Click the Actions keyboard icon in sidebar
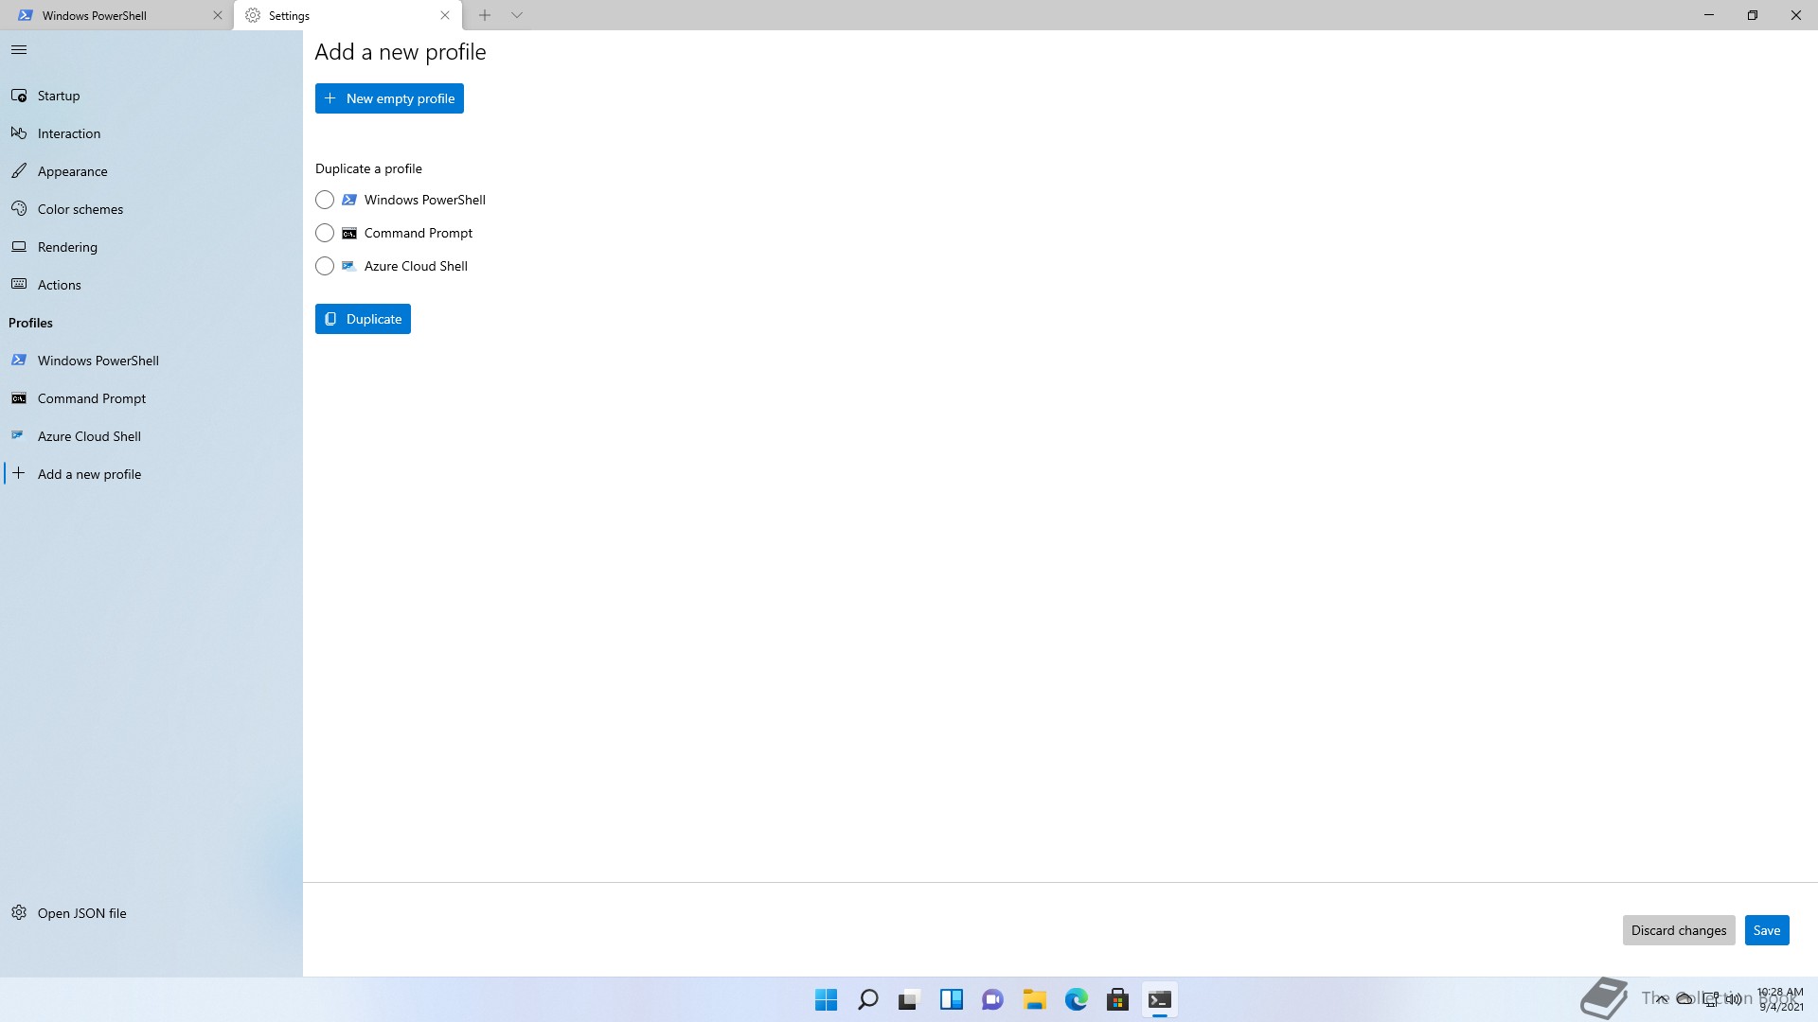Screen dimensions: 1818x1022 click(x=19, y=284)
